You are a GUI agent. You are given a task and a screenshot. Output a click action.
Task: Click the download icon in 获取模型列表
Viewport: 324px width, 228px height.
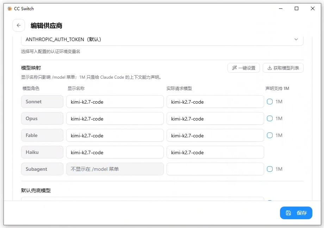pos(269,68)
